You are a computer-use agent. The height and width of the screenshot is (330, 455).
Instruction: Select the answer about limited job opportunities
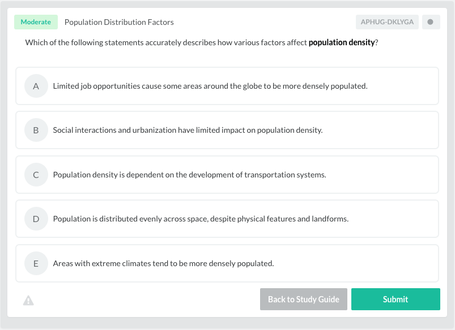(x=227, y=86)
